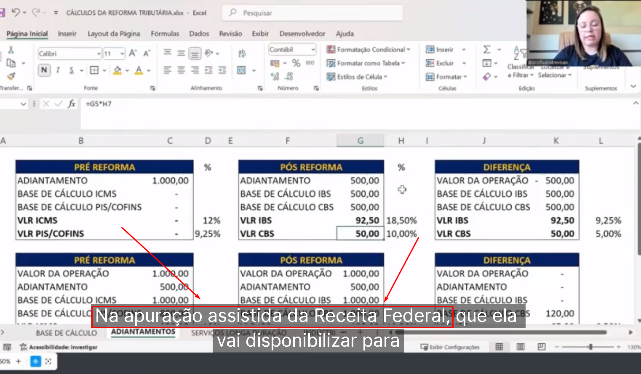The height and width of the screenshot is (374, 641).
Task: Open the Fórmulas ribbon tab
Action: tap(165, 34)
